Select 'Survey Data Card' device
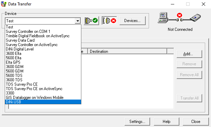This screenshot has height=127, width=211. tap(43, 40)
